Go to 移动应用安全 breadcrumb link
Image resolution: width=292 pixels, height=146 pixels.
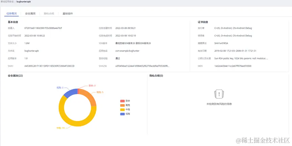[x=7, y=1]
